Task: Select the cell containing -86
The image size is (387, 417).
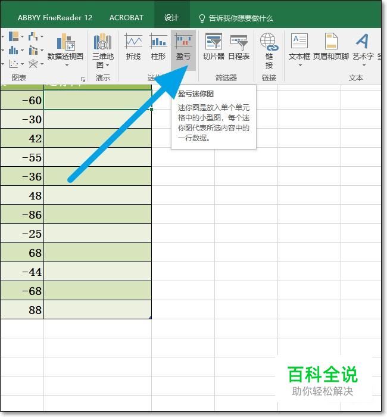Action: (x=22, y=214)
